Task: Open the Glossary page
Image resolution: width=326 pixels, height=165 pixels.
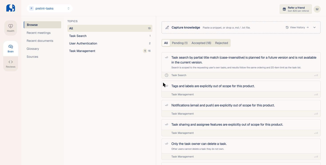Action: pyautogui.click(x=33, y=49)
